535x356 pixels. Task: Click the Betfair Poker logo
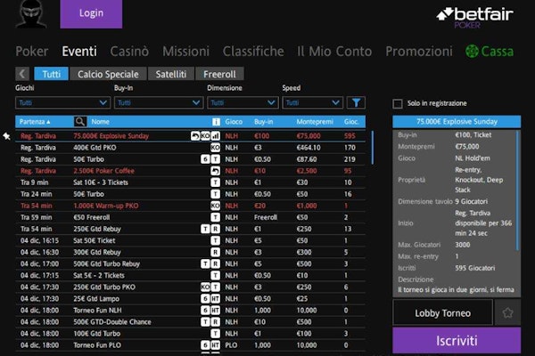(x=474, y=17)
